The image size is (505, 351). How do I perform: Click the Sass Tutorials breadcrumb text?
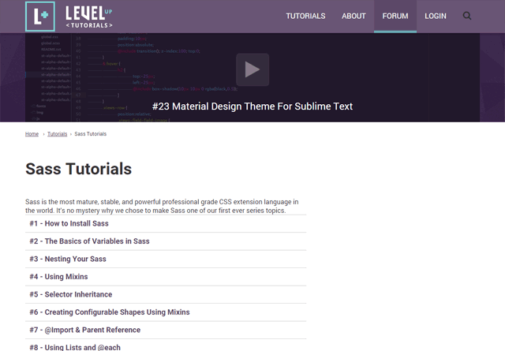coord(91,134)
